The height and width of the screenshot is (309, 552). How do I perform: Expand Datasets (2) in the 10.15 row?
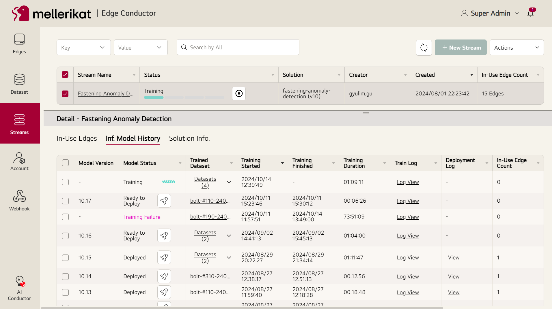click(229, 257)
